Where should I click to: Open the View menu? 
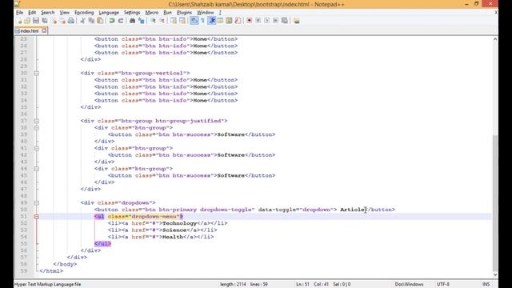(x=64, y=13)
